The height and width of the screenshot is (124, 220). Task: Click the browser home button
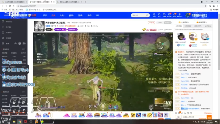click(x=13, y=6)
